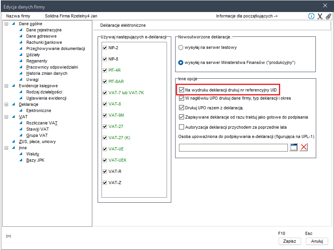Toggle the VAT-UE checkbox

[105, 149]
